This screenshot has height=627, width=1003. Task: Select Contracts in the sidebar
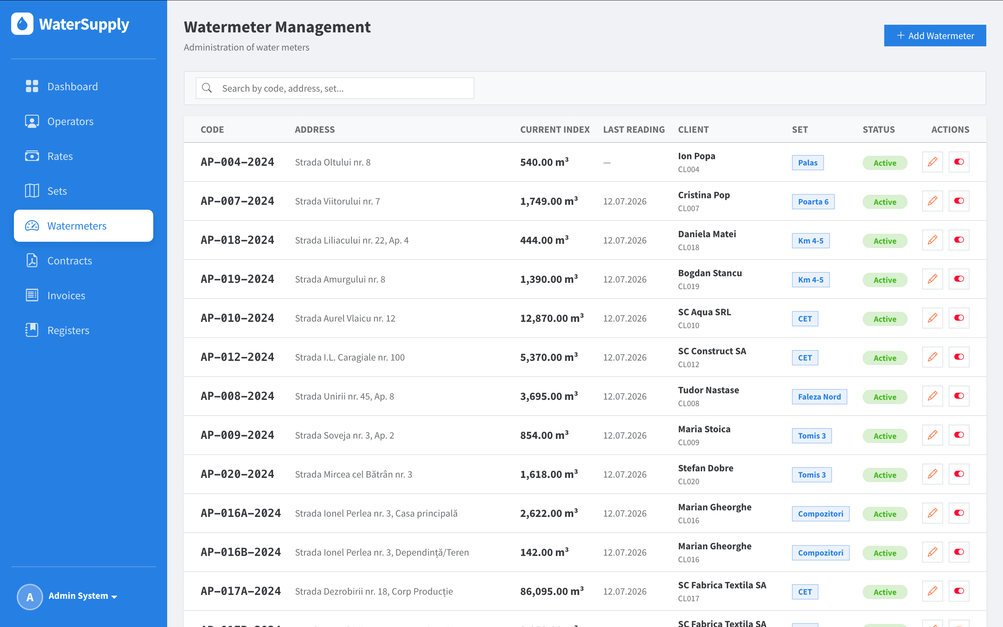[83, 261]
